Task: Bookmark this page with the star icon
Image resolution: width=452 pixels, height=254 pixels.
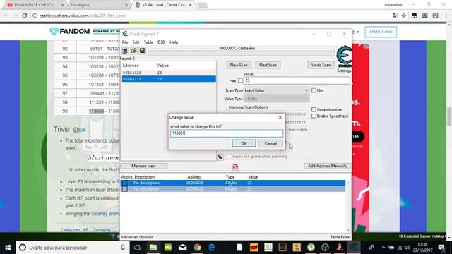Action: click(403, 16)
